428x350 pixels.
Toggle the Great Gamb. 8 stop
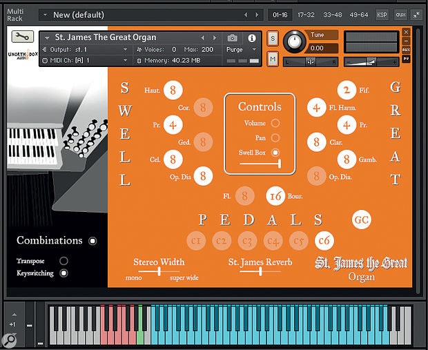347,159
